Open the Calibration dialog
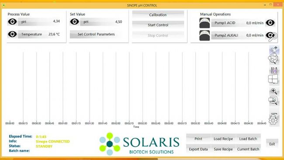The image size is (284, 160). (158, 15)
